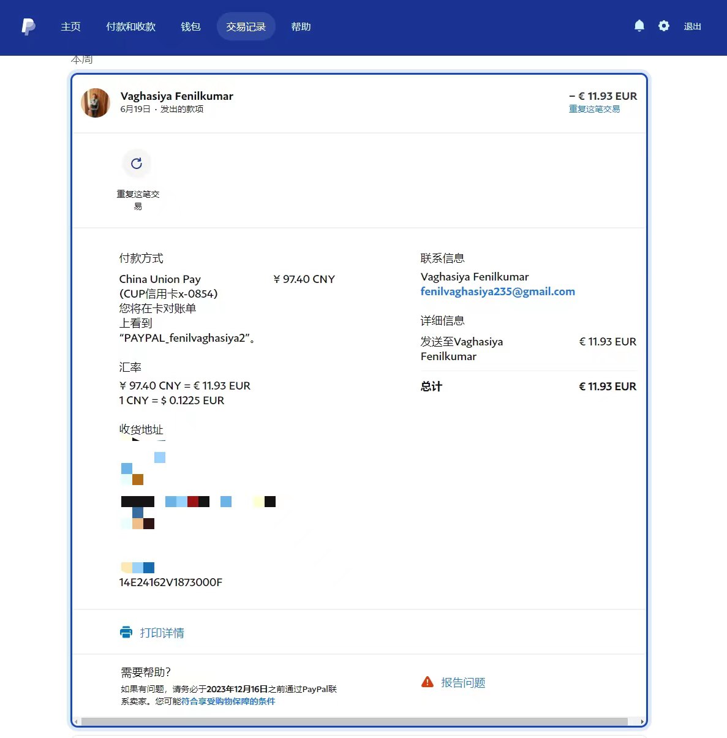
Task: Click the ¥ 97.40 CNY = € 11.93 EUR line
Action: pos(184,386)
